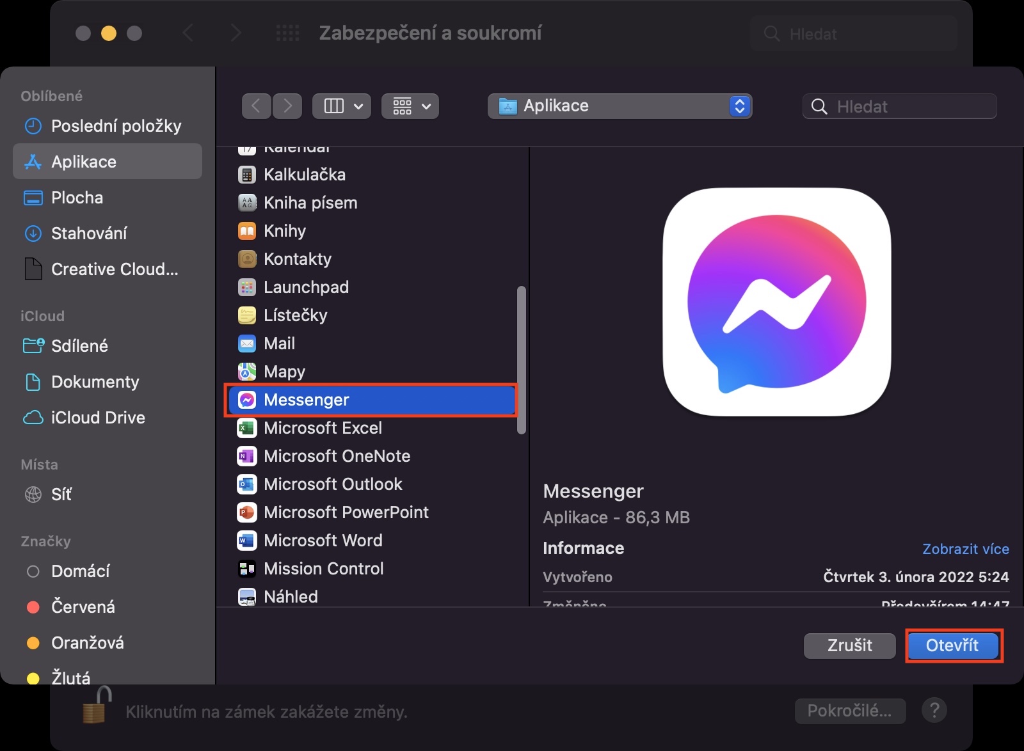Click the Microsoft Excel app icon

point(247,428)
